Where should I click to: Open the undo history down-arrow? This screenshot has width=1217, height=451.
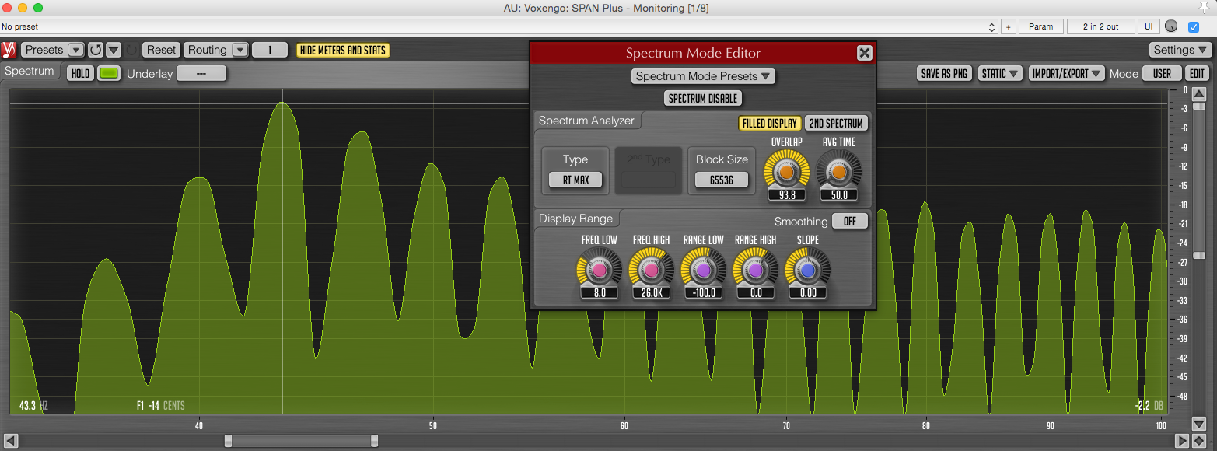(114, 50)
